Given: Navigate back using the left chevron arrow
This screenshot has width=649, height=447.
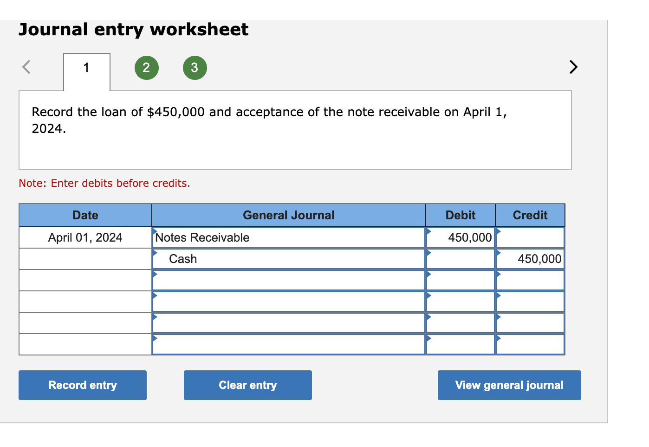Looking at the screenshot, I should pos(26,67).
